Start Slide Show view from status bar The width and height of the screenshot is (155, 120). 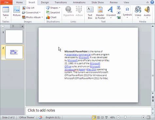[106, 117]
